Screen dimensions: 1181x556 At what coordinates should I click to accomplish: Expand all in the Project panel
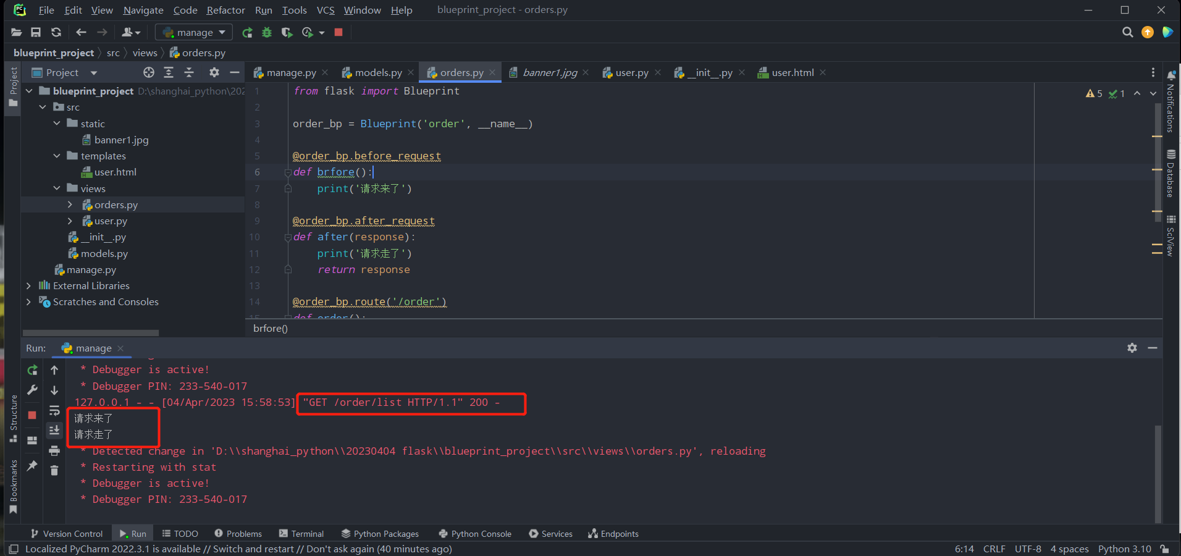[x=169, y=72]
